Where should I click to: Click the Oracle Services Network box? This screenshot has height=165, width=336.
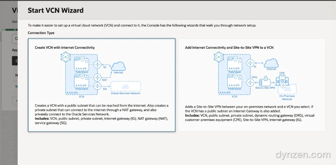[126, 86]
